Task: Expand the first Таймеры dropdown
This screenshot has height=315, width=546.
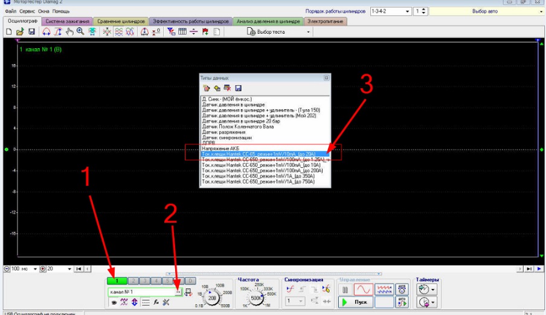Action: pyautogui.click(x=433, y=290)
